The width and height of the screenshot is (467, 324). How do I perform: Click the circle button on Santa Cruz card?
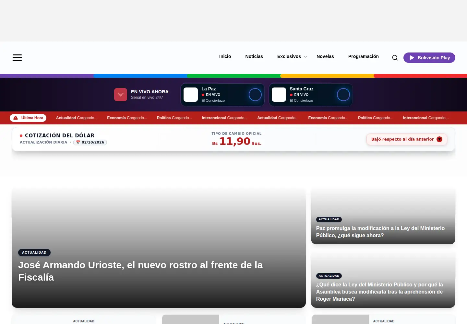point(343,95)
